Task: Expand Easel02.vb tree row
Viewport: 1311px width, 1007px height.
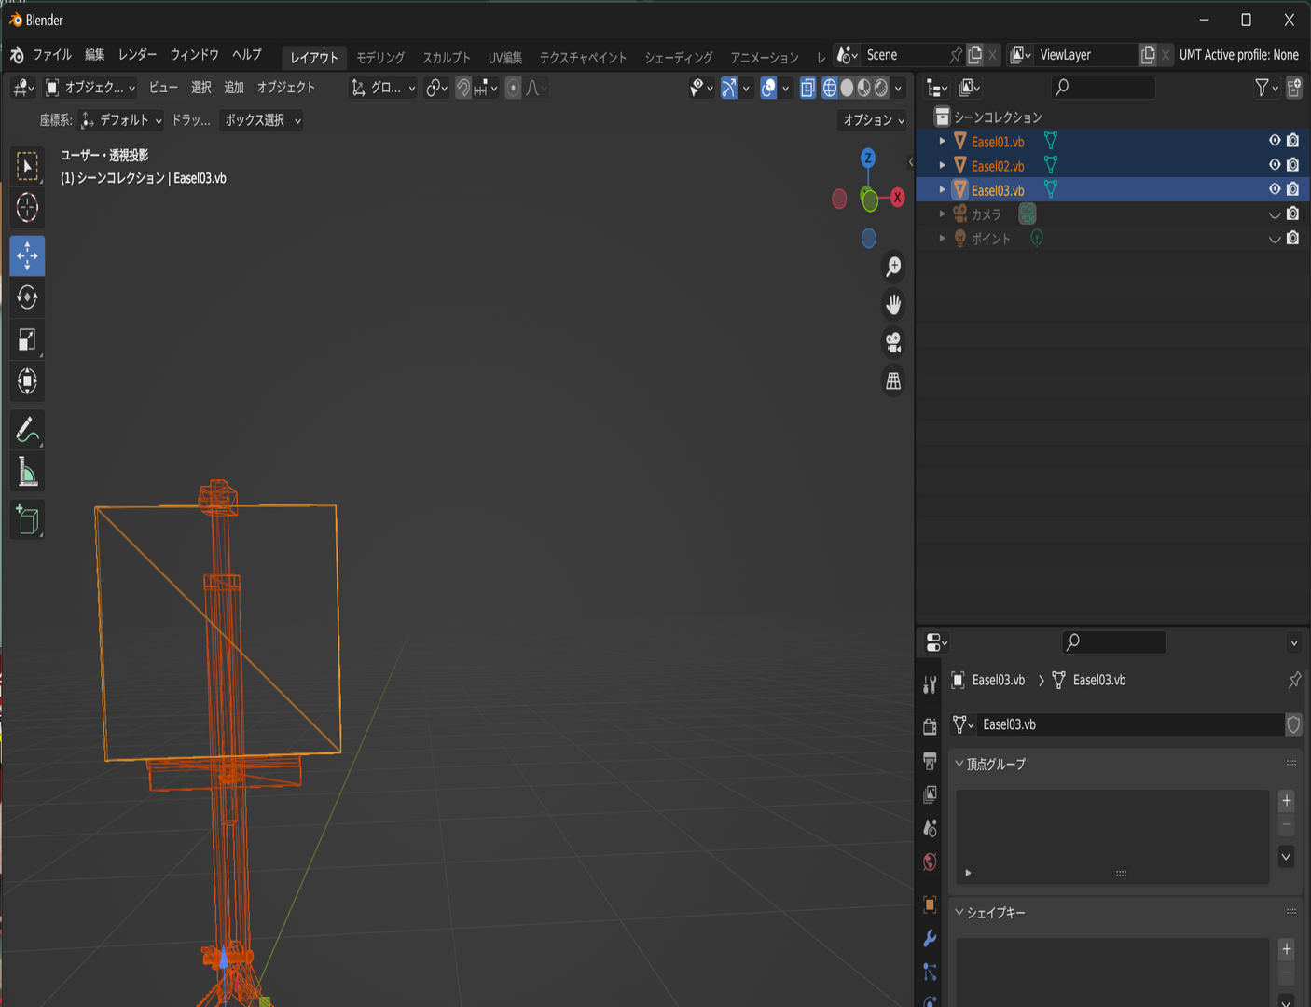Action: coord(942,166)
